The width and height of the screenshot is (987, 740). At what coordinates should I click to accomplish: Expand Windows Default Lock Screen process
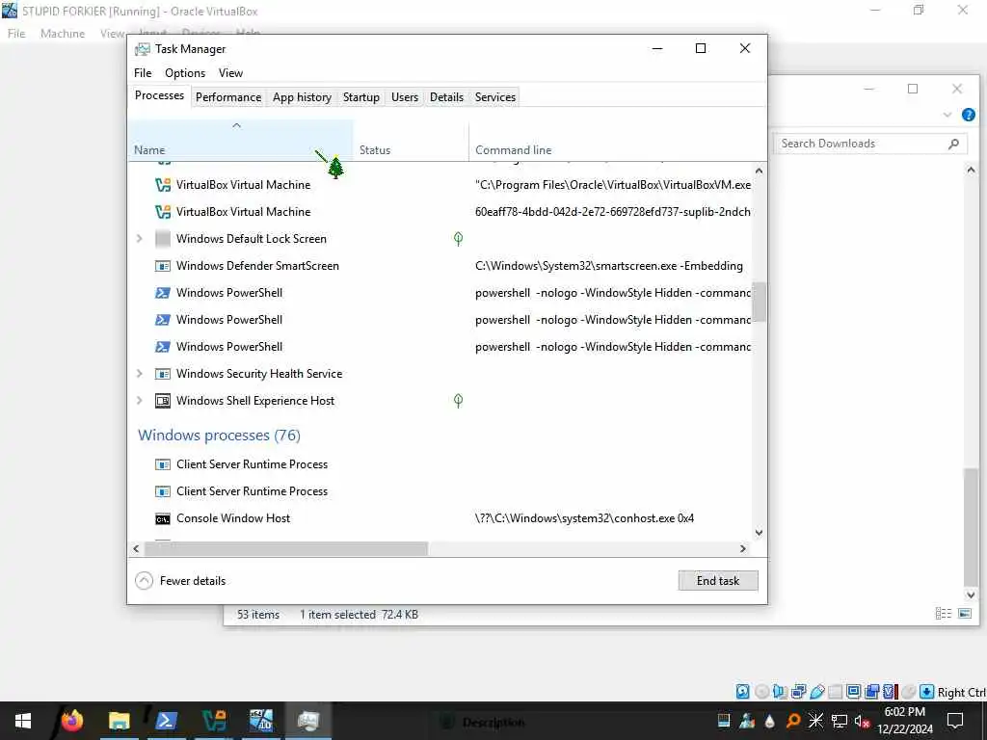[x=140, y=239]
